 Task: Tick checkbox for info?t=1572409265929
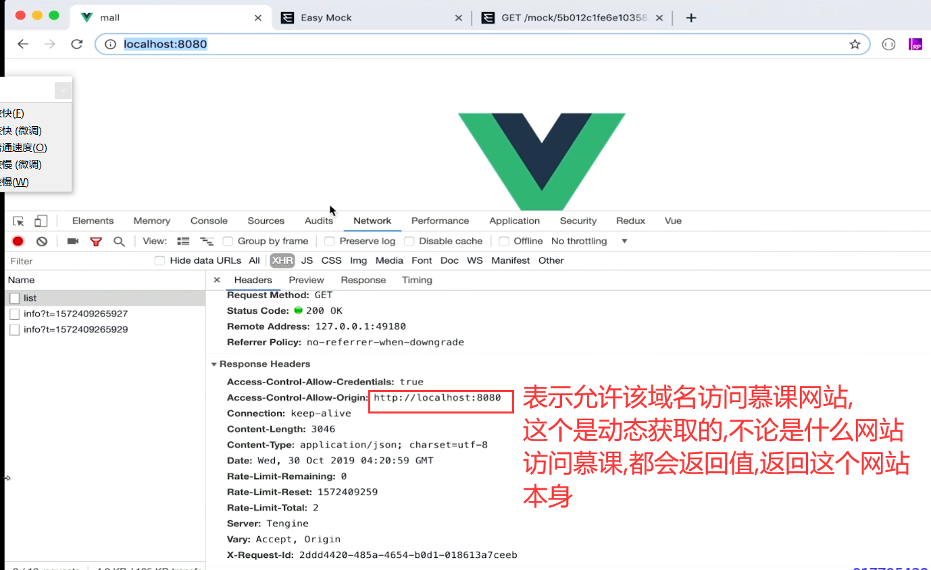[x=15, y=330]
